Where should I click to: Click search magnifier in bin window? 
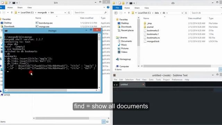coord(105,12)
